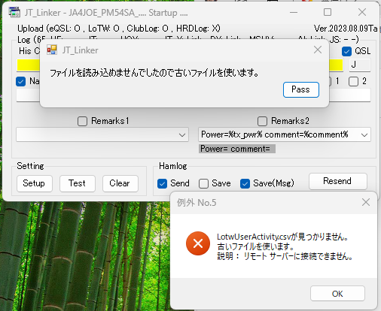Viewport: 381px width, 311px height.
Task: Maximize the JT_Linker main window
Action: point(328,12)
